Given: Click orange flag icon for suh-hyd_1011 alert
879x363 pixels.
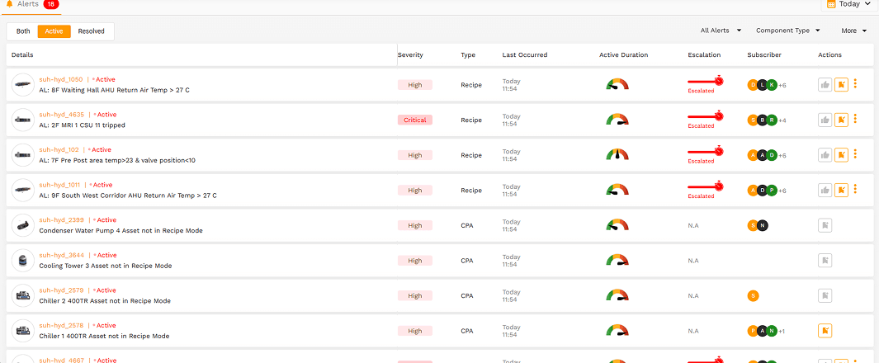Looking at the screenshot, I should pos(841,191).
